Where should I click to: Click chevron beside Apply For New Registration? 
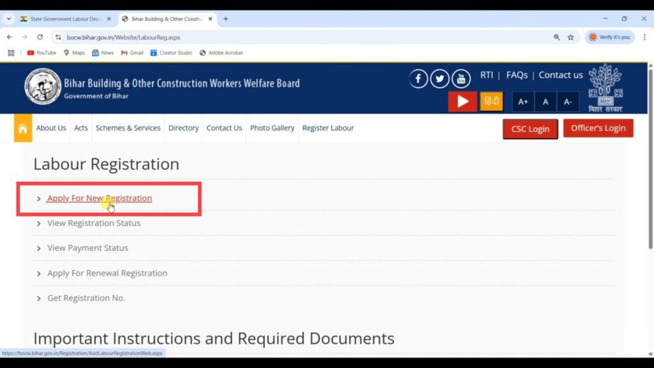coord(39,199)
